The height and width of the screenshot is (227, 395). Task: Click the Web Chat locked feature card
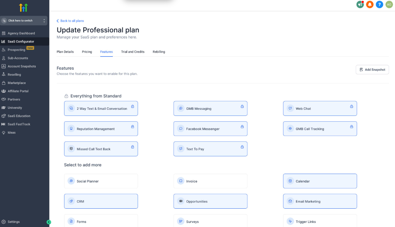point(320,108)
